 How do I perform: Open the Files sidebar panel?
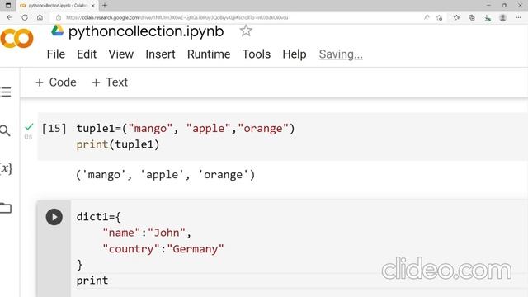tap(6, 208)
